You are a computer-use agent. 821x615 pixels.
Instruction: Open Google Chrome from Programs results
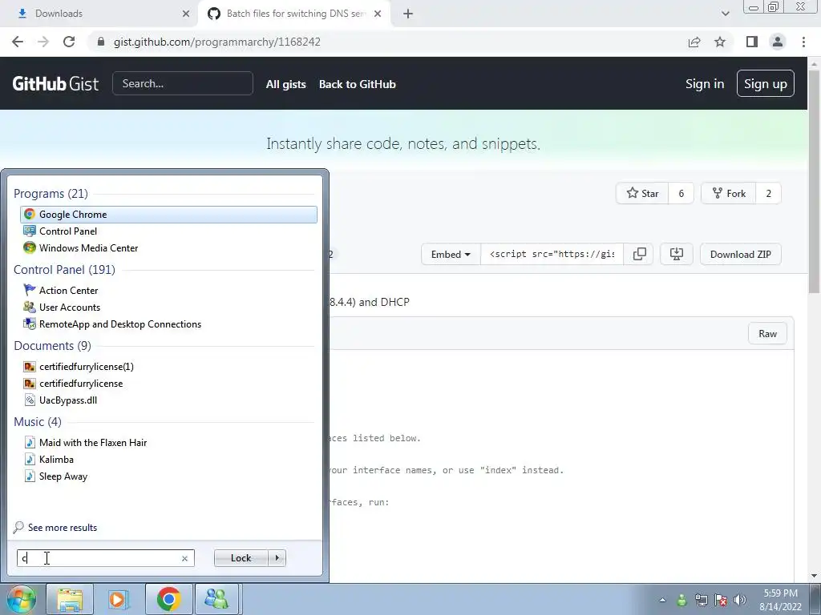pyautogui.click(x=168, y=215)
